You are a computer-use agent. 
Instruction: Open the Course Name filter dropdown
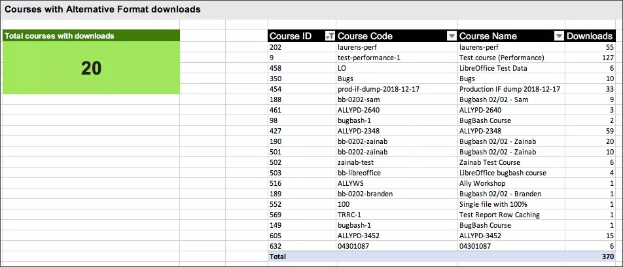click(x=558, y=36)
